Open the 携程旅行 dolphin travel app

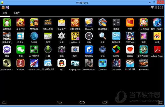(89, 49)
